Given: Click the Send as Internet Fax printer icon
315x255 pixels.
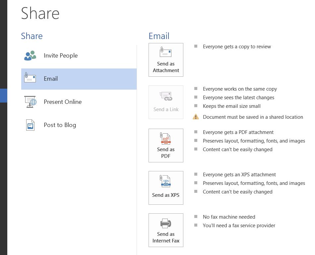Looking at the screenshot, I should point(166,224).
